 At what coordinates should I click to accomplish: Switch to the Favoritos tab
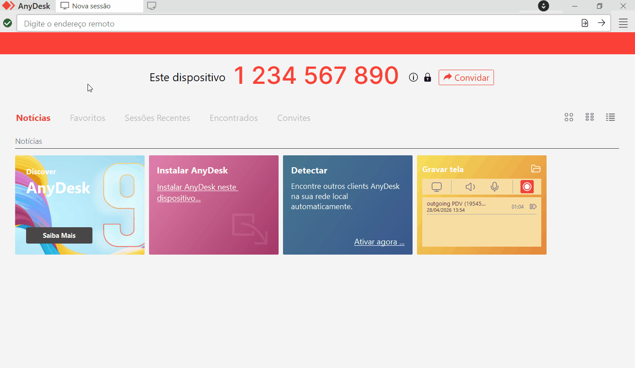click(88, 118)
